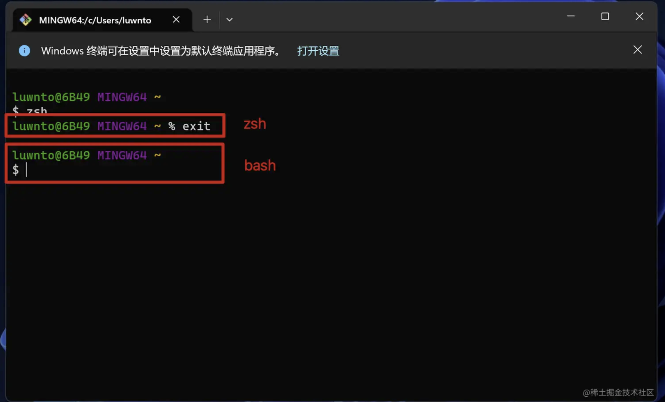The width and height of the screenshot is (665, 402).
Task: Click the '% exit' command text
Action: pyautogui.click(x=189, y=126)
